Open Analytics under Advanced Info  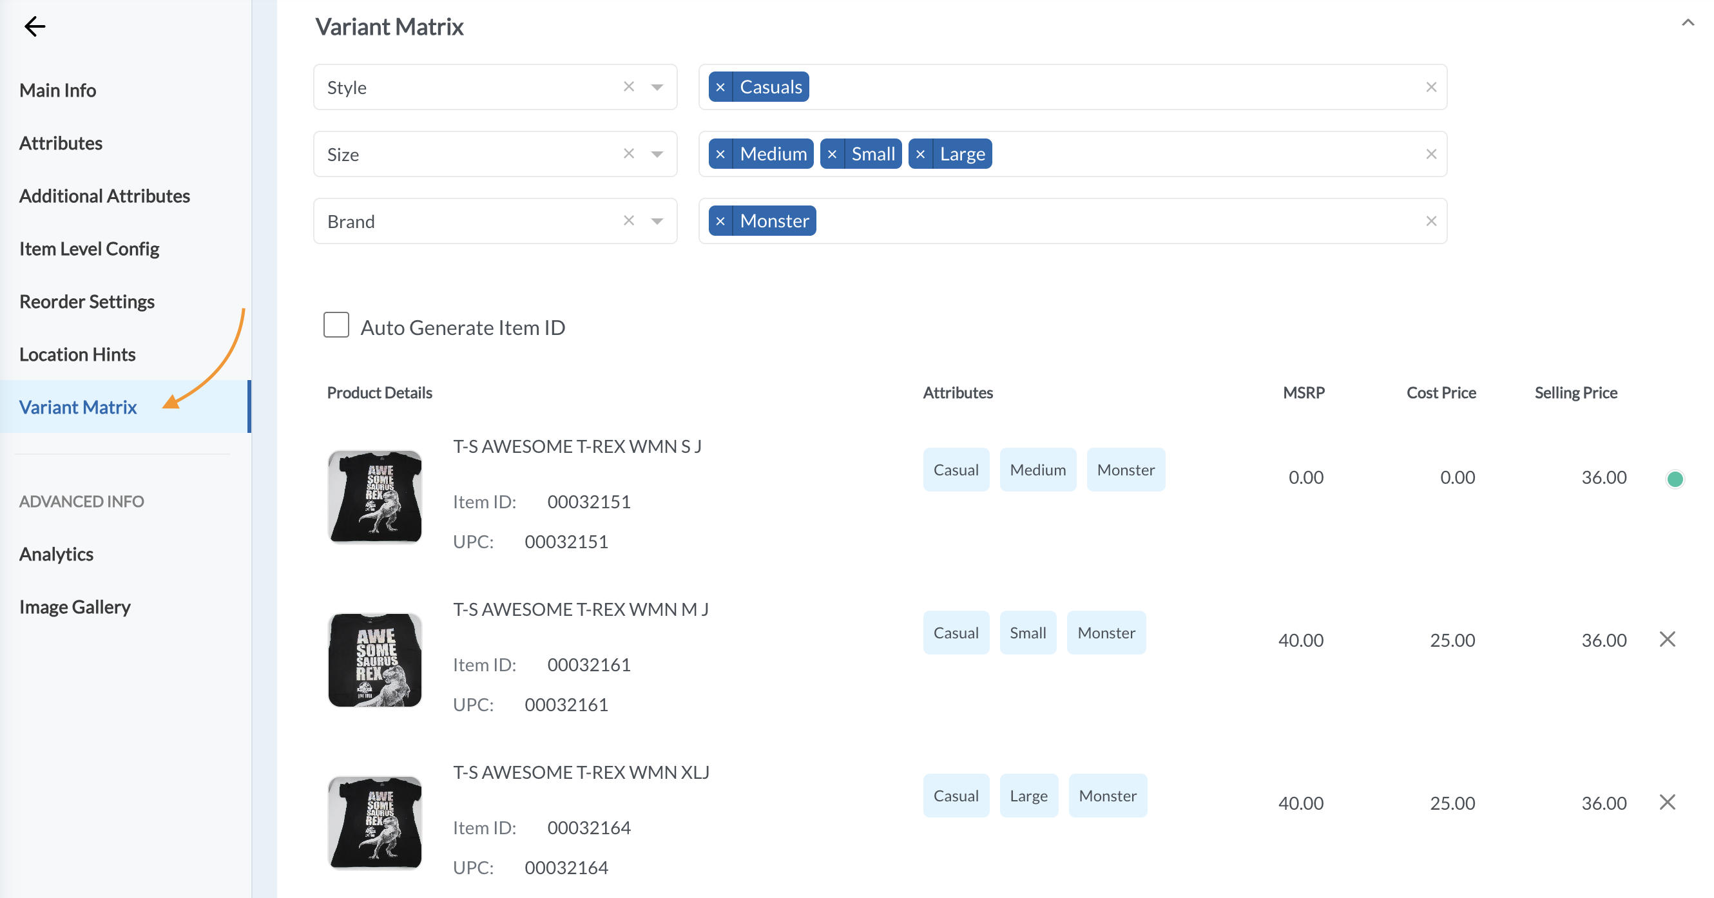click(x=56, y=554)
